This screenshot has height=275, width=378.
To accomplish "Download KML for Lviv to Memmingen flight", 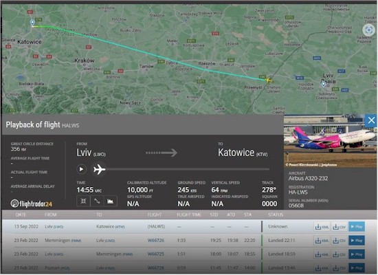I will [322, 254].
